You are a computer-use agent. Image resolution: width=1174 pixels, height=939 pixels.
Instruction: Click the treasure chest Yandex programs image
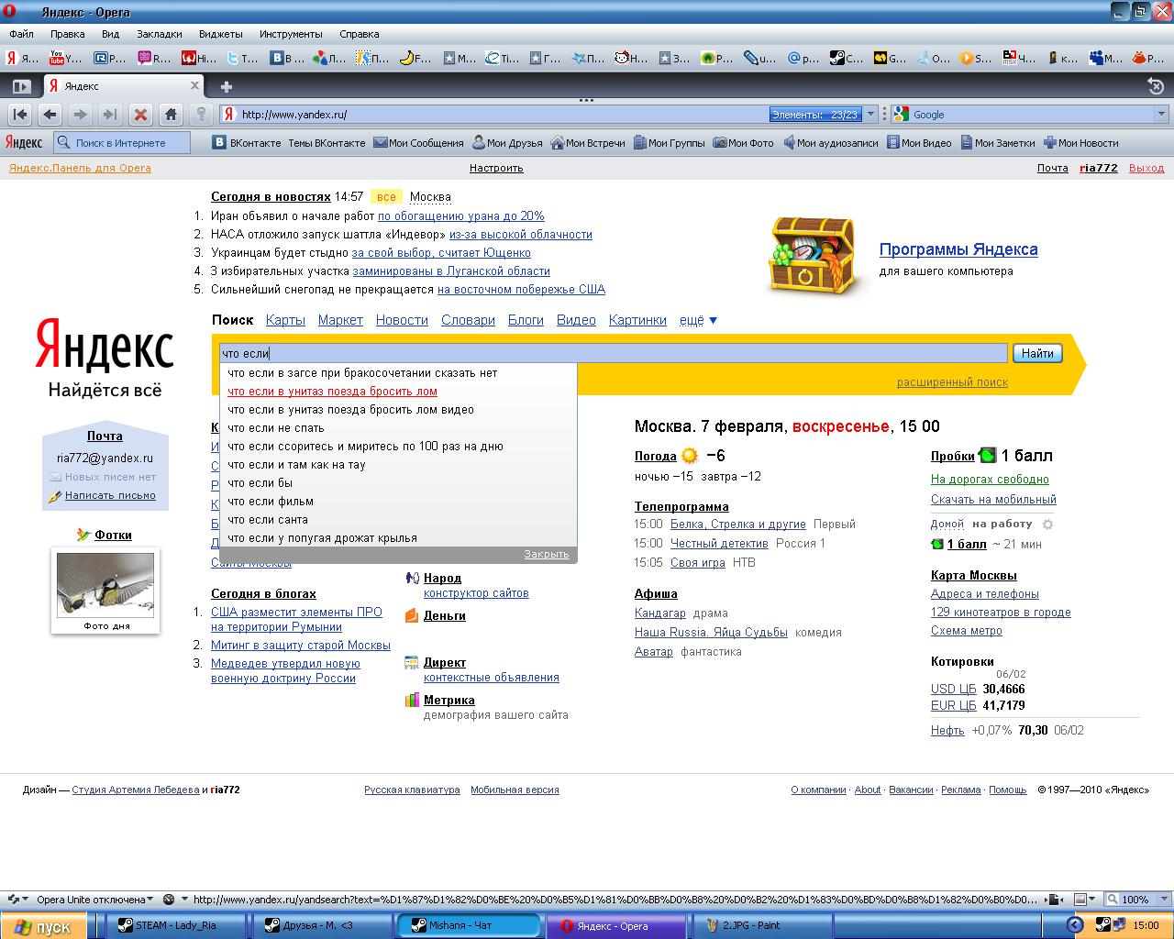pyautogui.click(x=813, y=256)
